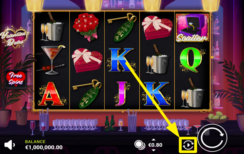
Task: Open the coin stack bet settings
Action: 140,145
